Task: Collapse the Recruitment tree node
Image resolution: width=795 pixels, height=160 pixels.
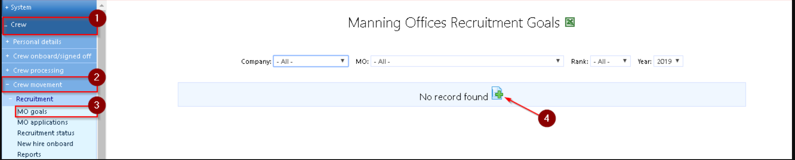Action: click(49, 99)
